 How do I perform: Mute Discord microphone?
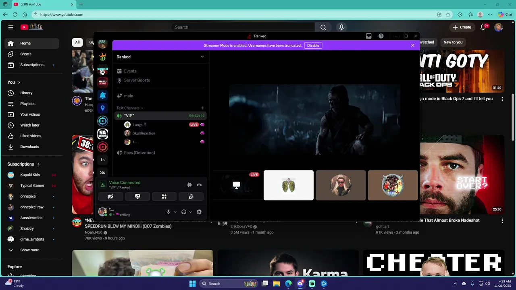tap(169, 212)
